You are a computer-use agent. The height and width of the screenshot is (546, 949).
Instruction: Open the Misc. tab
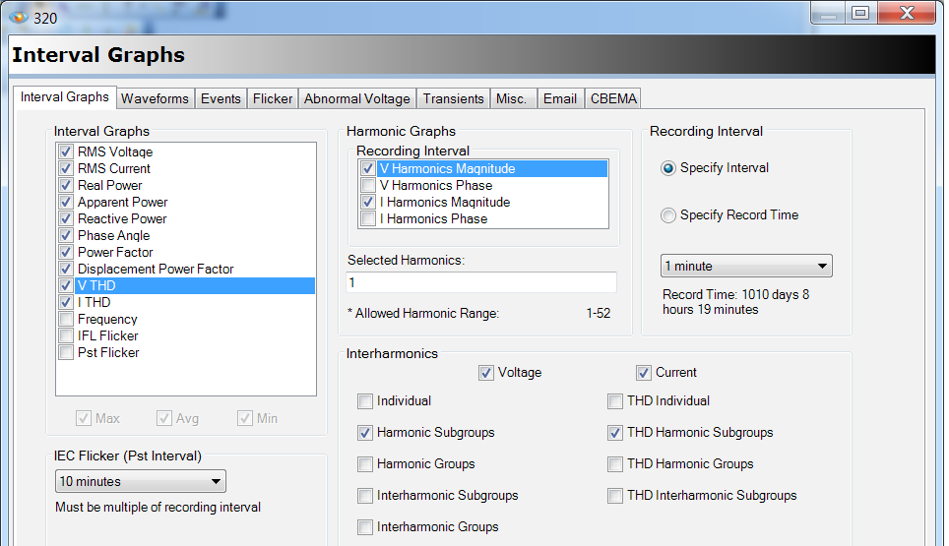click(x=512, y=98)
